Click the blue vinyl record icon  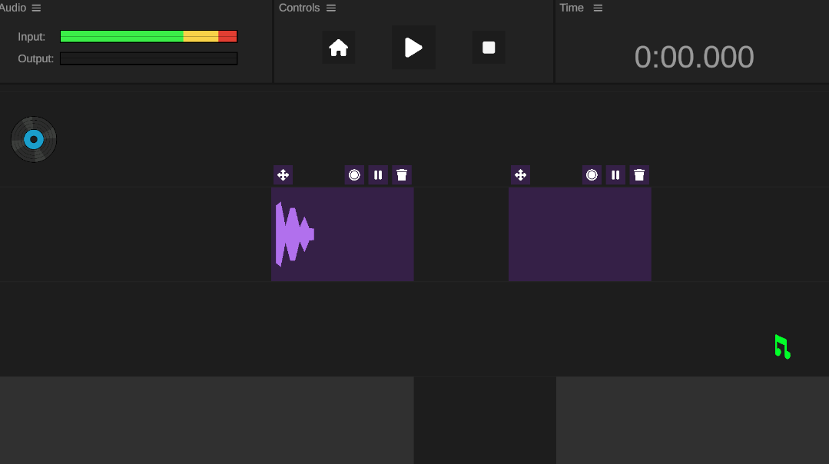click(34, 140)
